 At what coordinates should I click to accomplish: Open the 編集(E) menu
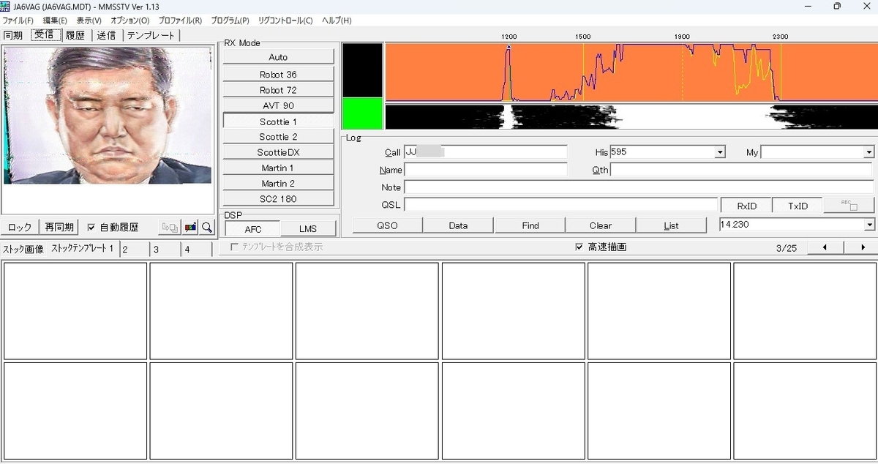(x=55, y=20)
